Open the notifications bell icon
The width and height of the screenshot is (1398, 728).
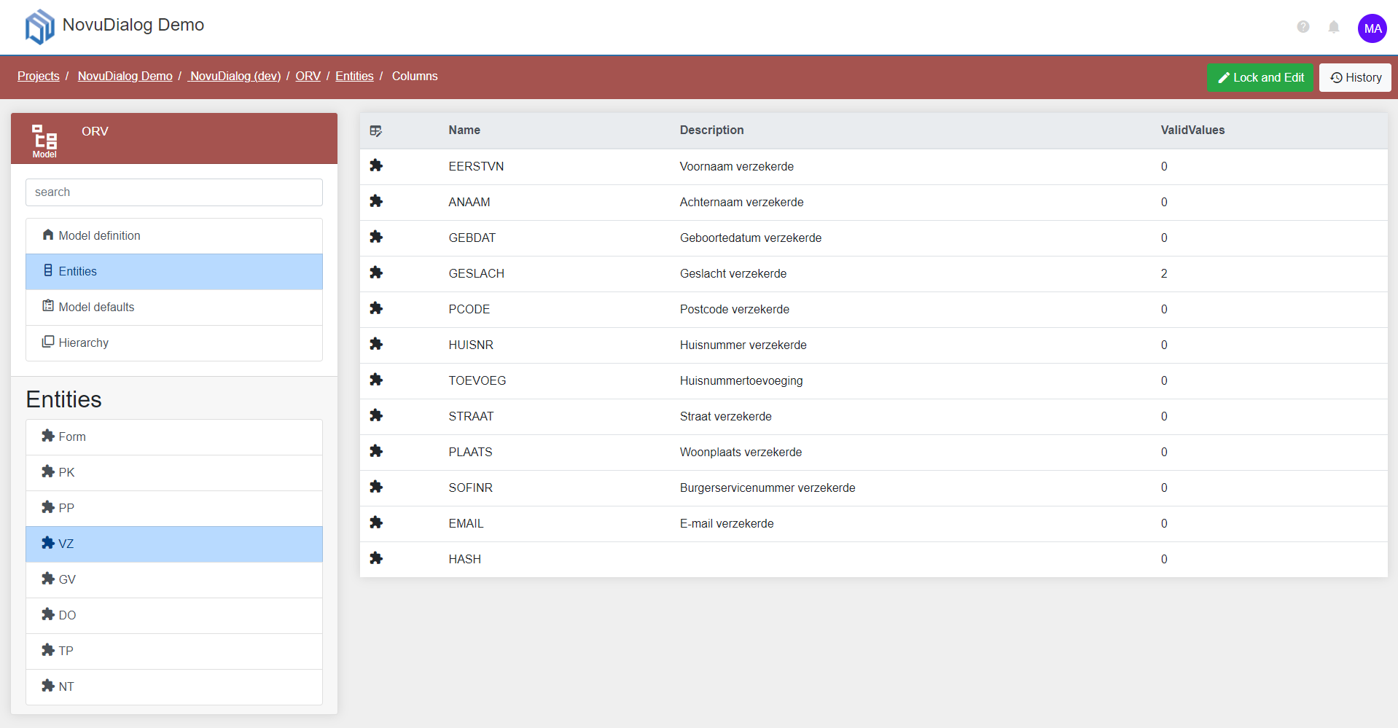click(1334, 27)
